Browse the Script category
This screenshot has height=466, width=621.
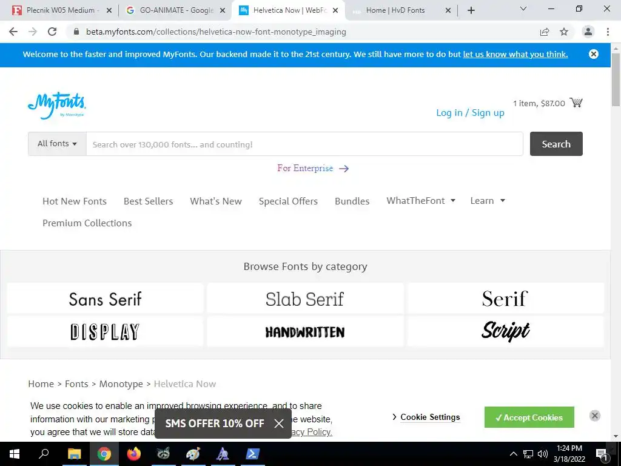(505, 331)
